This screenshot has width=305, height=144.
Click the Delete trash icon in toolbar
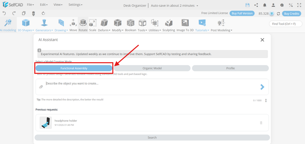[x=33, y=13]
